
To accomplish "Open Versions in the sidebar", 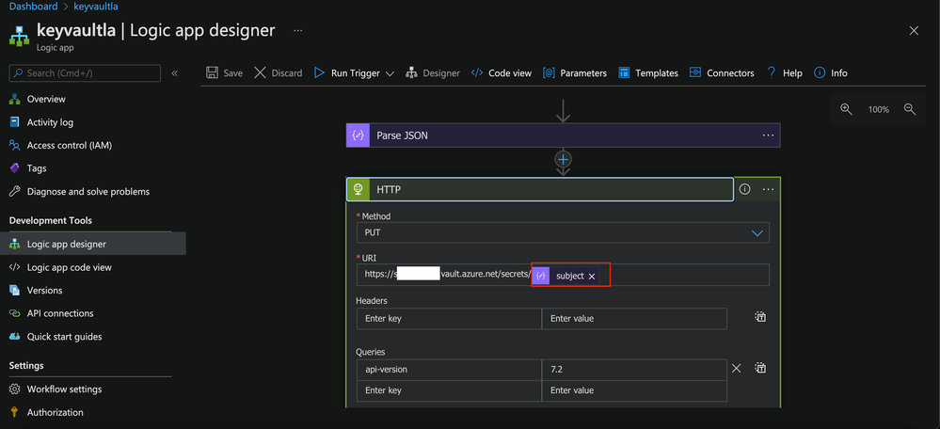I will 44,290.
